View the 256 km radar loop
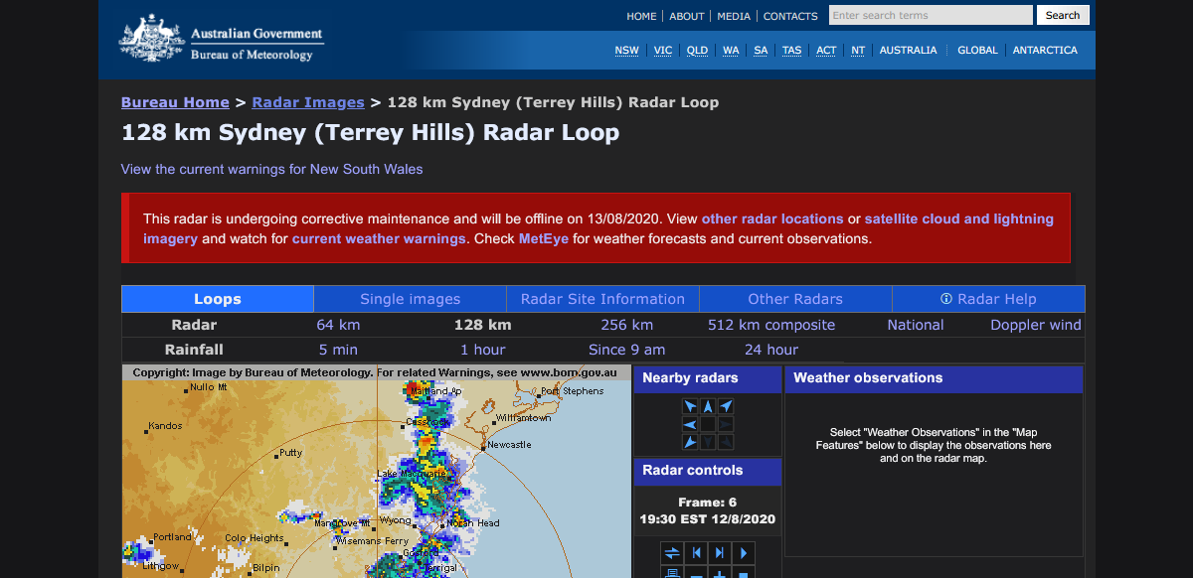The height and width of the screenshot is (578, 1193). [626, 325]
